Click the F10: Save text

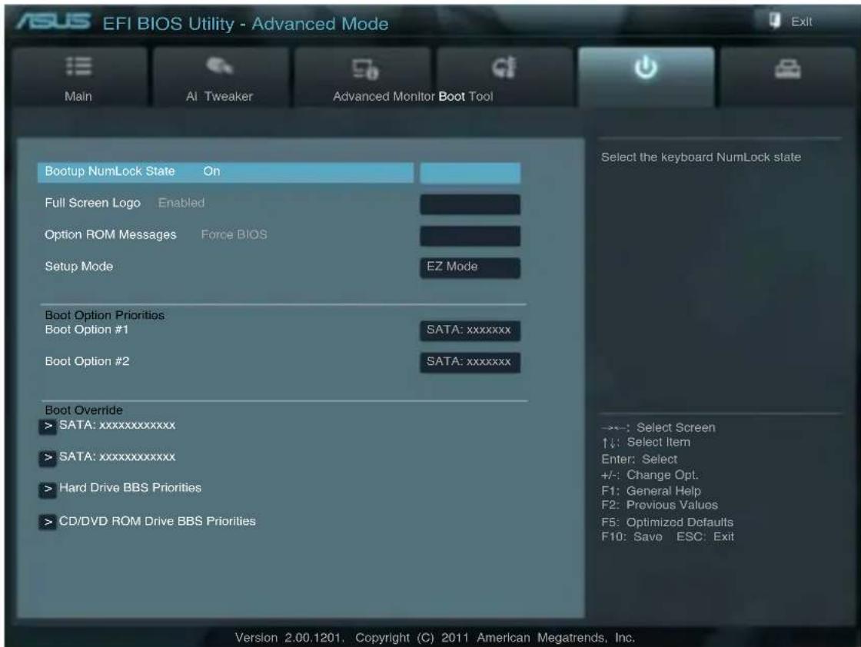(632, 536)
